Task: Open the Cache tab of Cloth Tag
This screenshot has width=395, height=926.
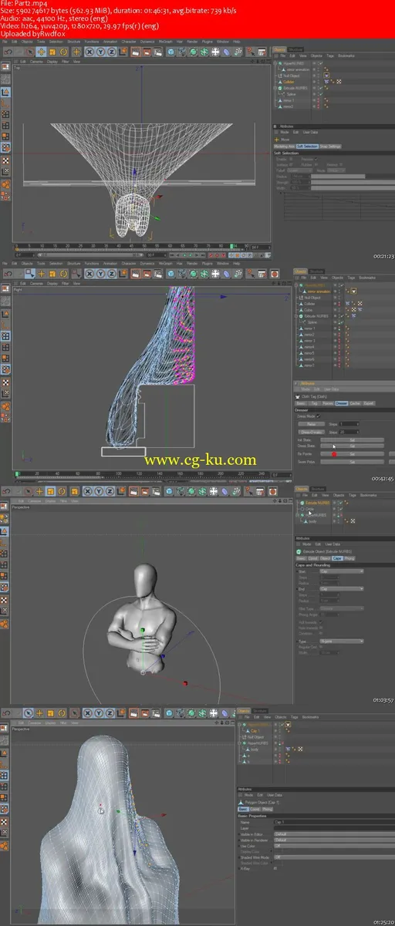Action: click(355, 403)
